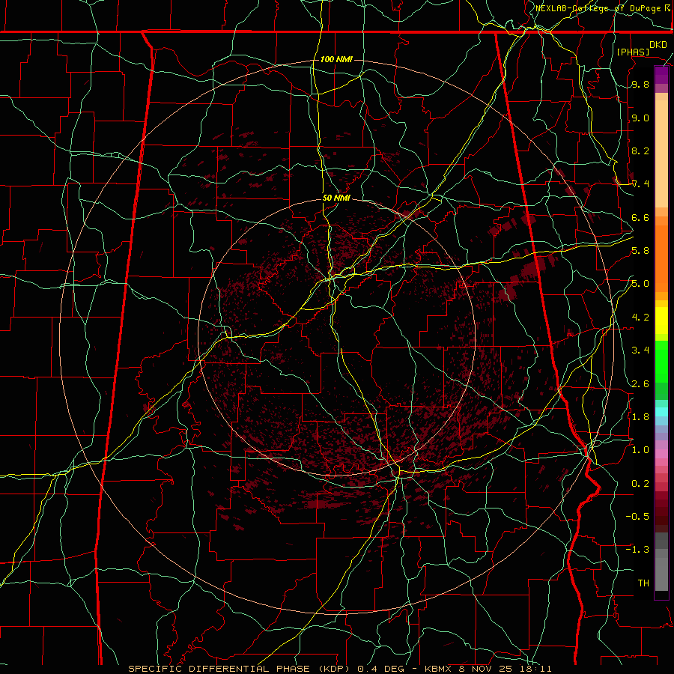Click the "100 NMI" range ring label

tap(336, 59)
